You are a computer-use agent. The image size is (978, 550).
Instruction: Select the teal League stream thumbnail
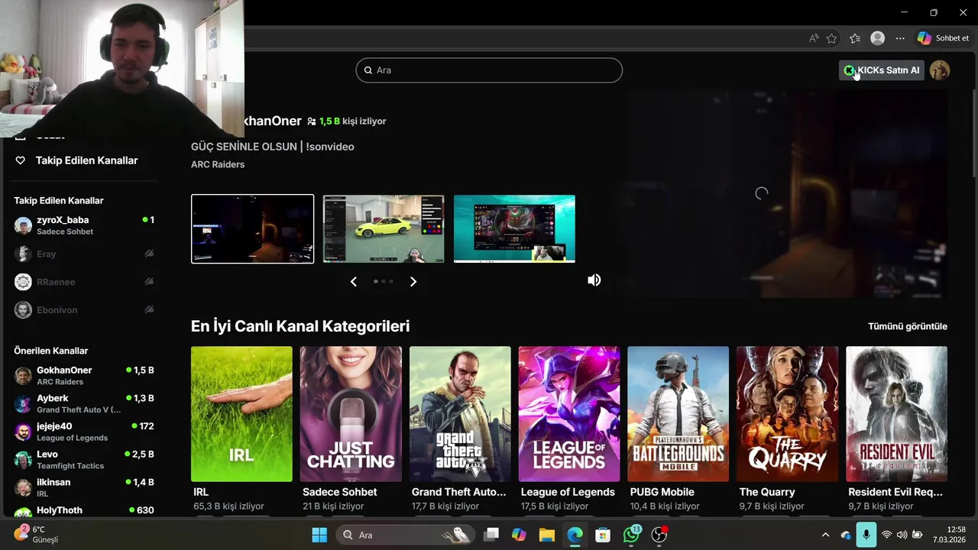click(514, 228)
